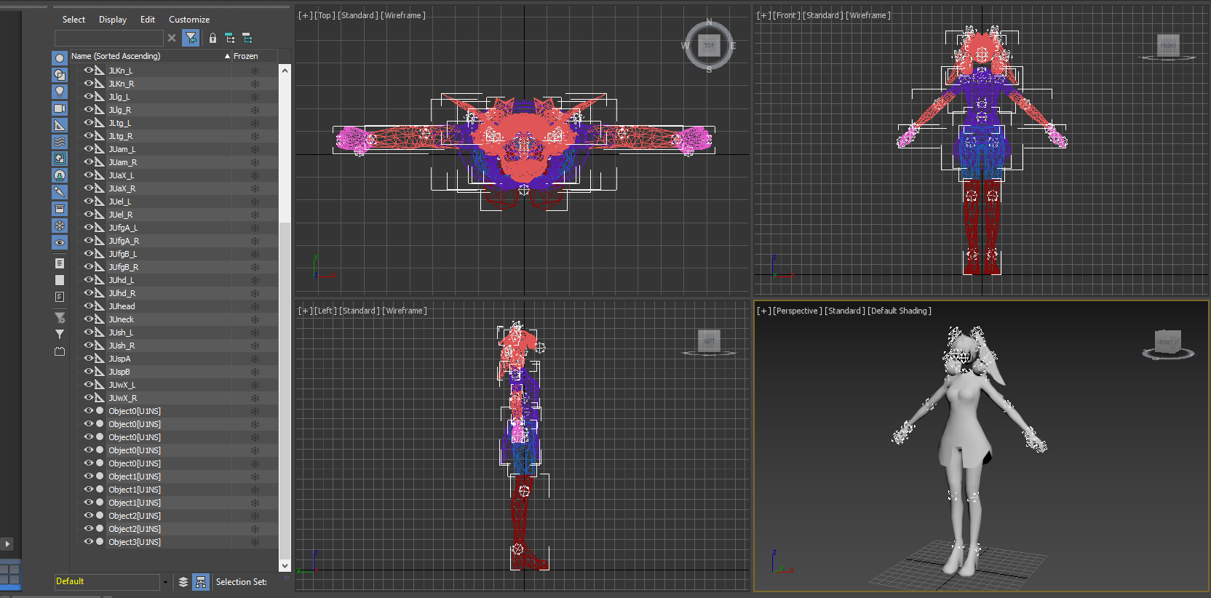Click the lowest sidebar icon under the funnel
Viewport: 1211px width, 598px height.
click(x=60, y=351)
